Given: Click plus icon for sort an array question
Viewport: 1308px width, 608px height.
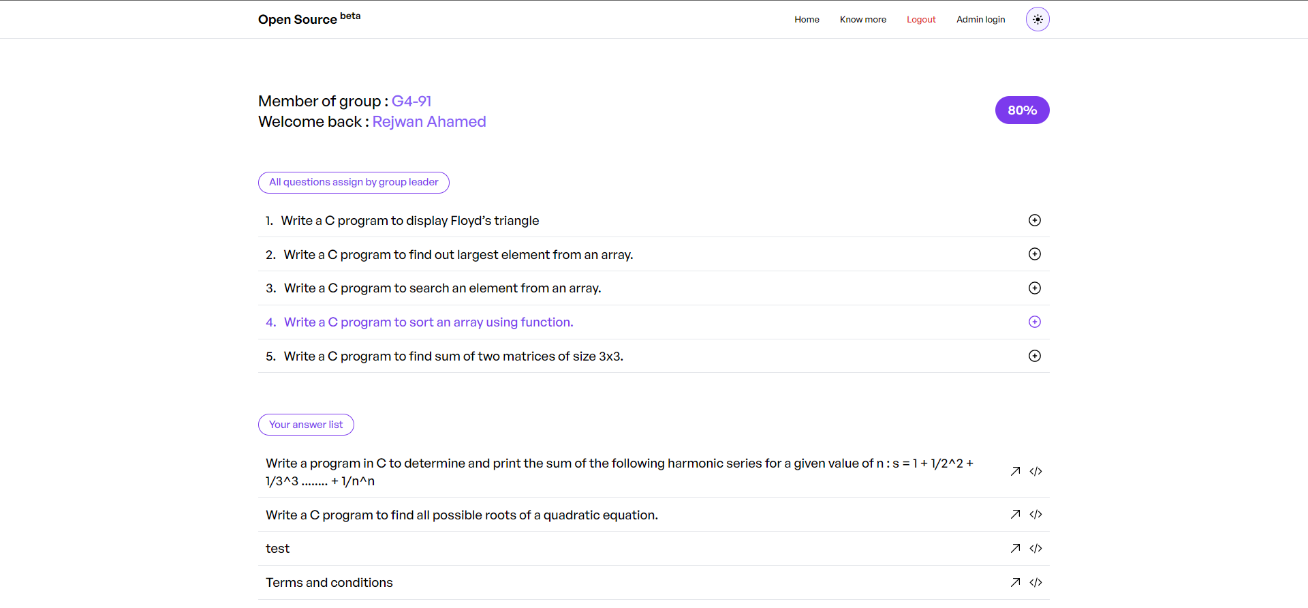Looking at the screenshot, I should coord(1034,322).
